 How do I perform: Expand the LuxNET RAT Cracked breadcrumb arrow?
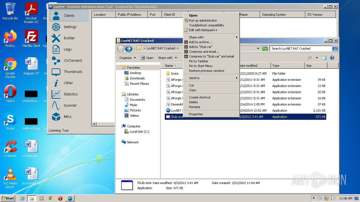[x=177, y=48]
